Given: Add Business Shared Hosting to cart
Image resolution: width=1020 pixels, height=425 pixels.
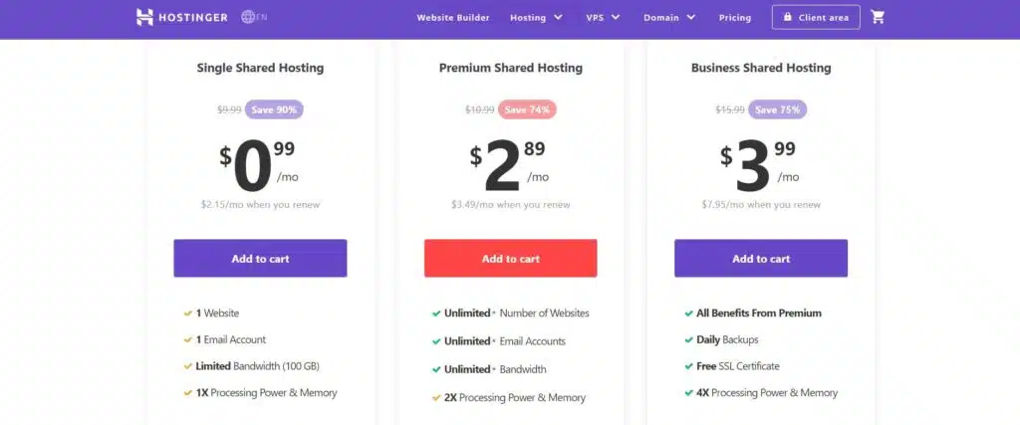Looking at the screenshot, I should coord(761,259).
